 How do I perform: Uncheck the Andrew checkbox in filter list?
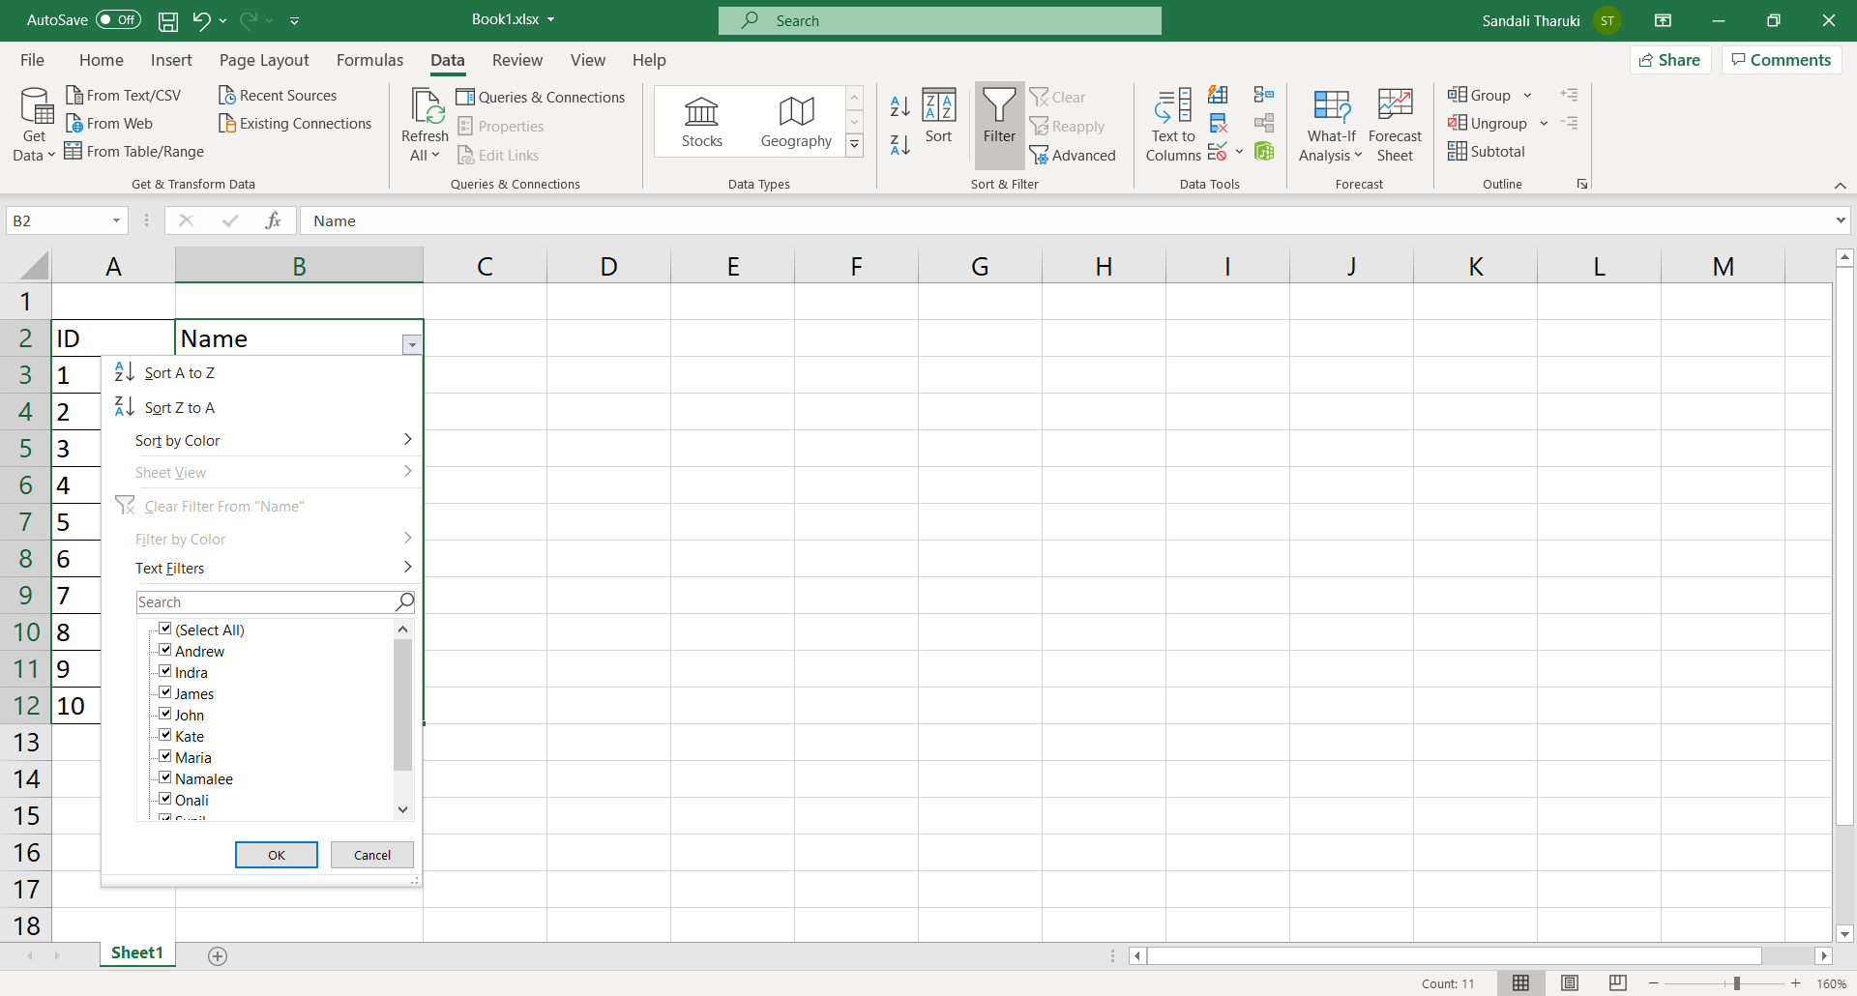(x=165, y=651)
